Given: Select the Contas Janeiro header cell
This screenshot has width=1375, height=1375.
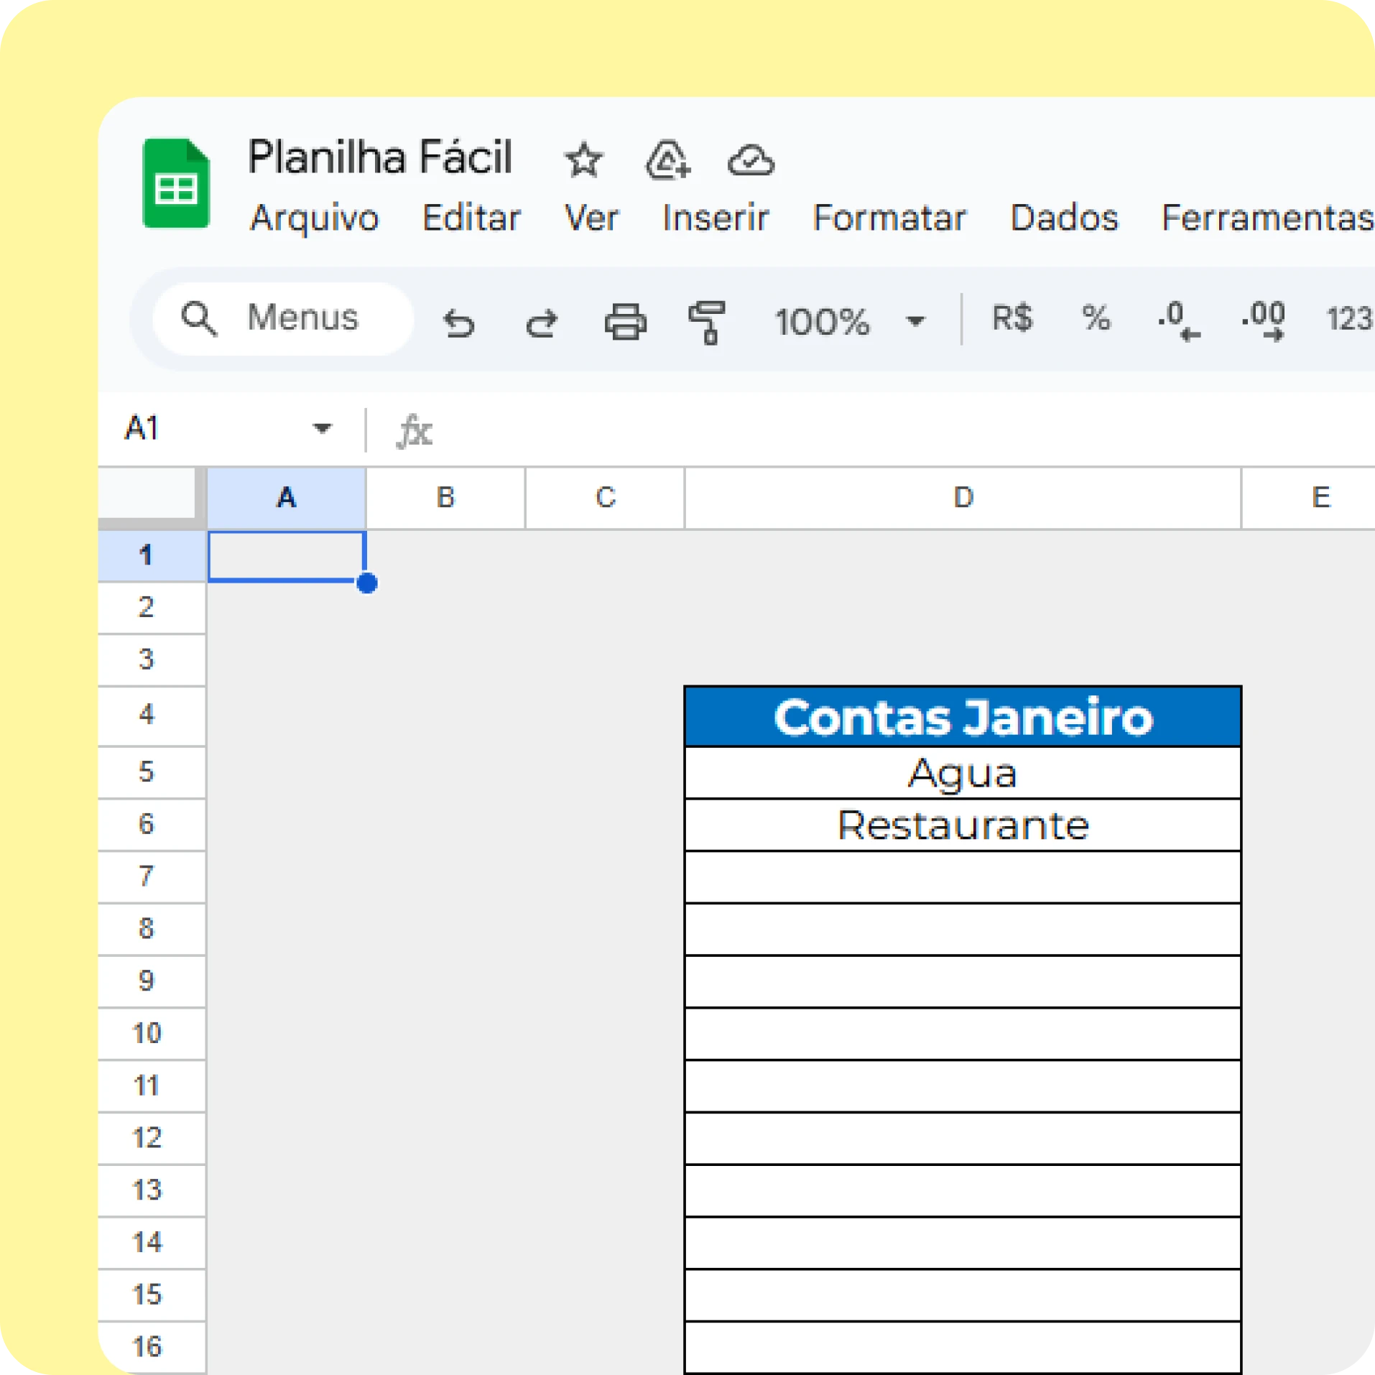Looking at the screenshot, I should tap(962, 717).
